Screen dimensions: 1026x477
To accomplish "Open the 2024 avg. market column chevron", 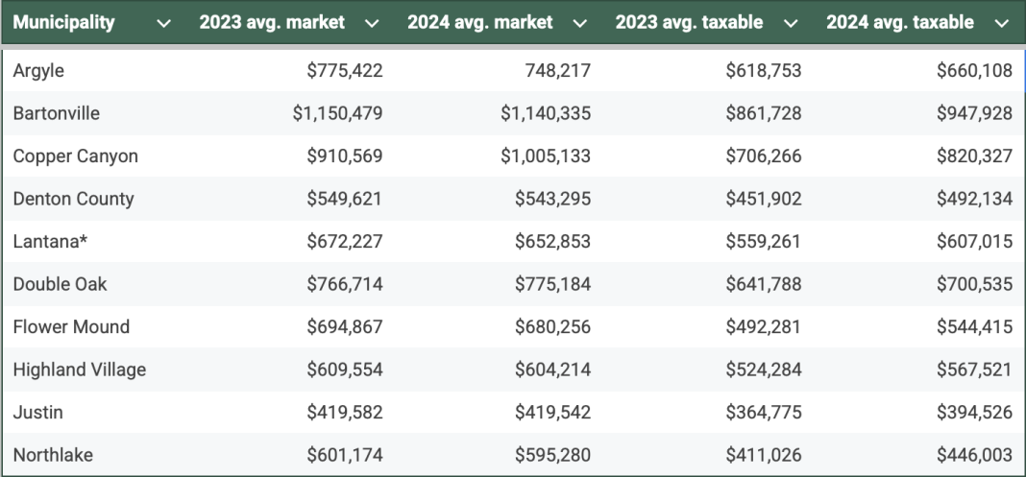I will pos(579,24).
